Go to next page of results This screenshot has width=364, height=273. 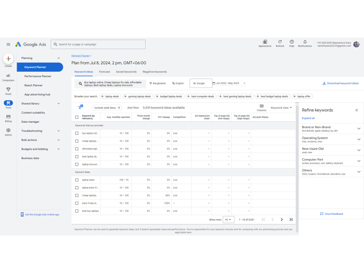point(282,219)
